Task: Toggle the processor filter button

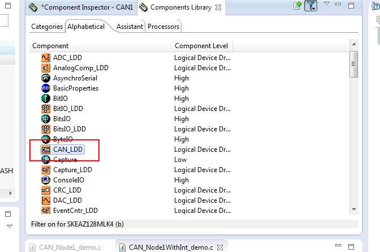Action: 310,6
